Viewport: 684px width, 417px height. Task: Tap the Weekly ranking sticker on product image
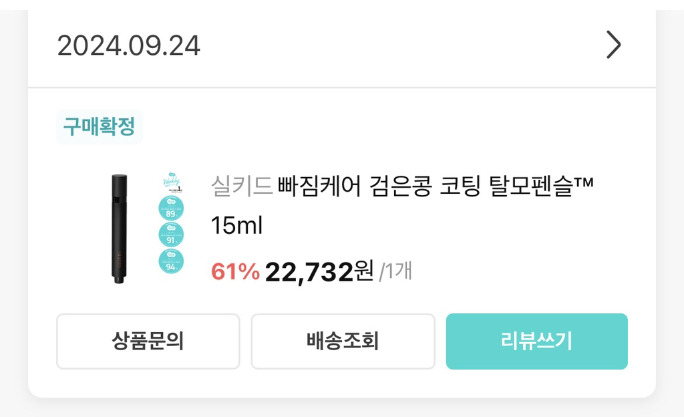pyautogui.click(x=172, y=182)
